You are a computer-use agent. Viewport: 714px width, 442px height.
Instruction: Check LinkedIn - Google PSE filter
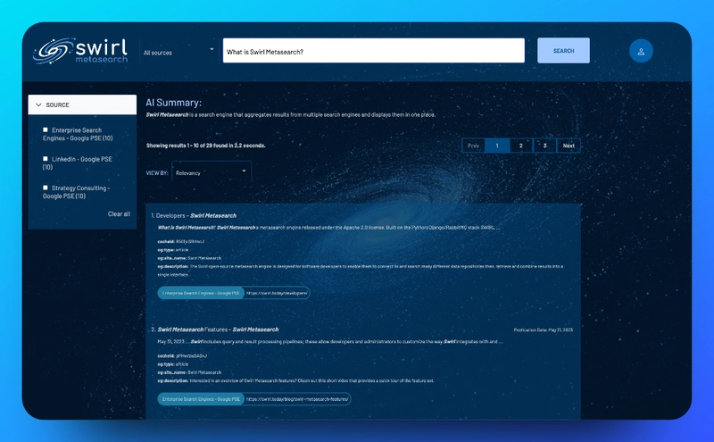(46, 159)
